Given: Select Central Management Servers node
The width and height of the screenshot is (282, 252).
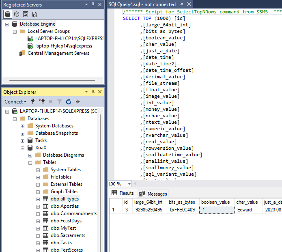Looking at the screenshot, I should pos(58,53).
